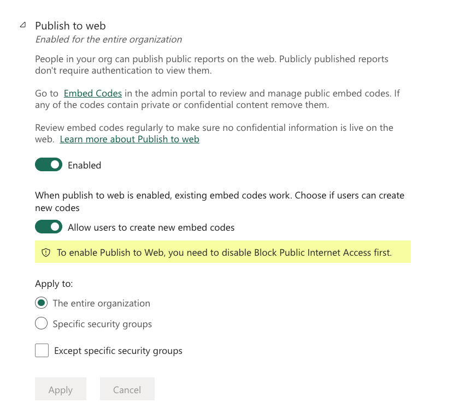Click the Block Public Internet Access warning text
Screen dimensions: 459x409
(224, 252)
